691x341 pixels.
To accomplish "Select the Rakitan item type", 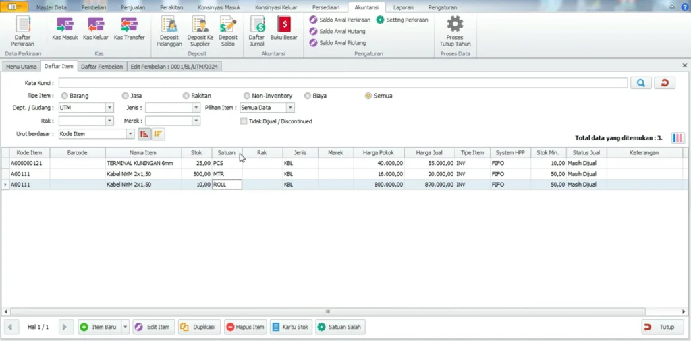I will click(x=186, y=96).
